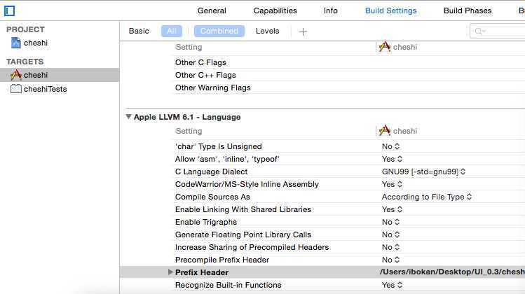Select the cheshiTests target name
This screenshot has width=525, height=294.
click(x=45, y=89)
